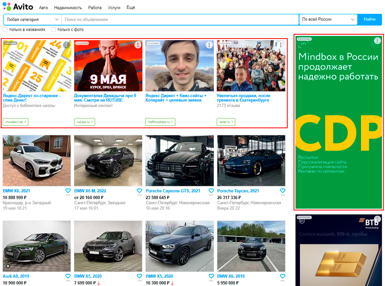Open BMW X6, 2021 listing title
The image size is (385, 286).
point(17,191)
